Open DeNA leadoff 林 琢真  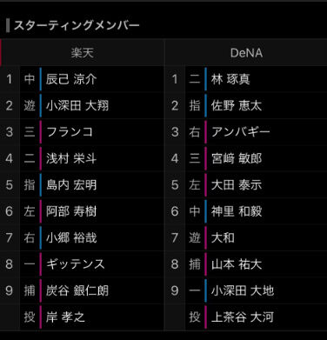pos(230,79)
